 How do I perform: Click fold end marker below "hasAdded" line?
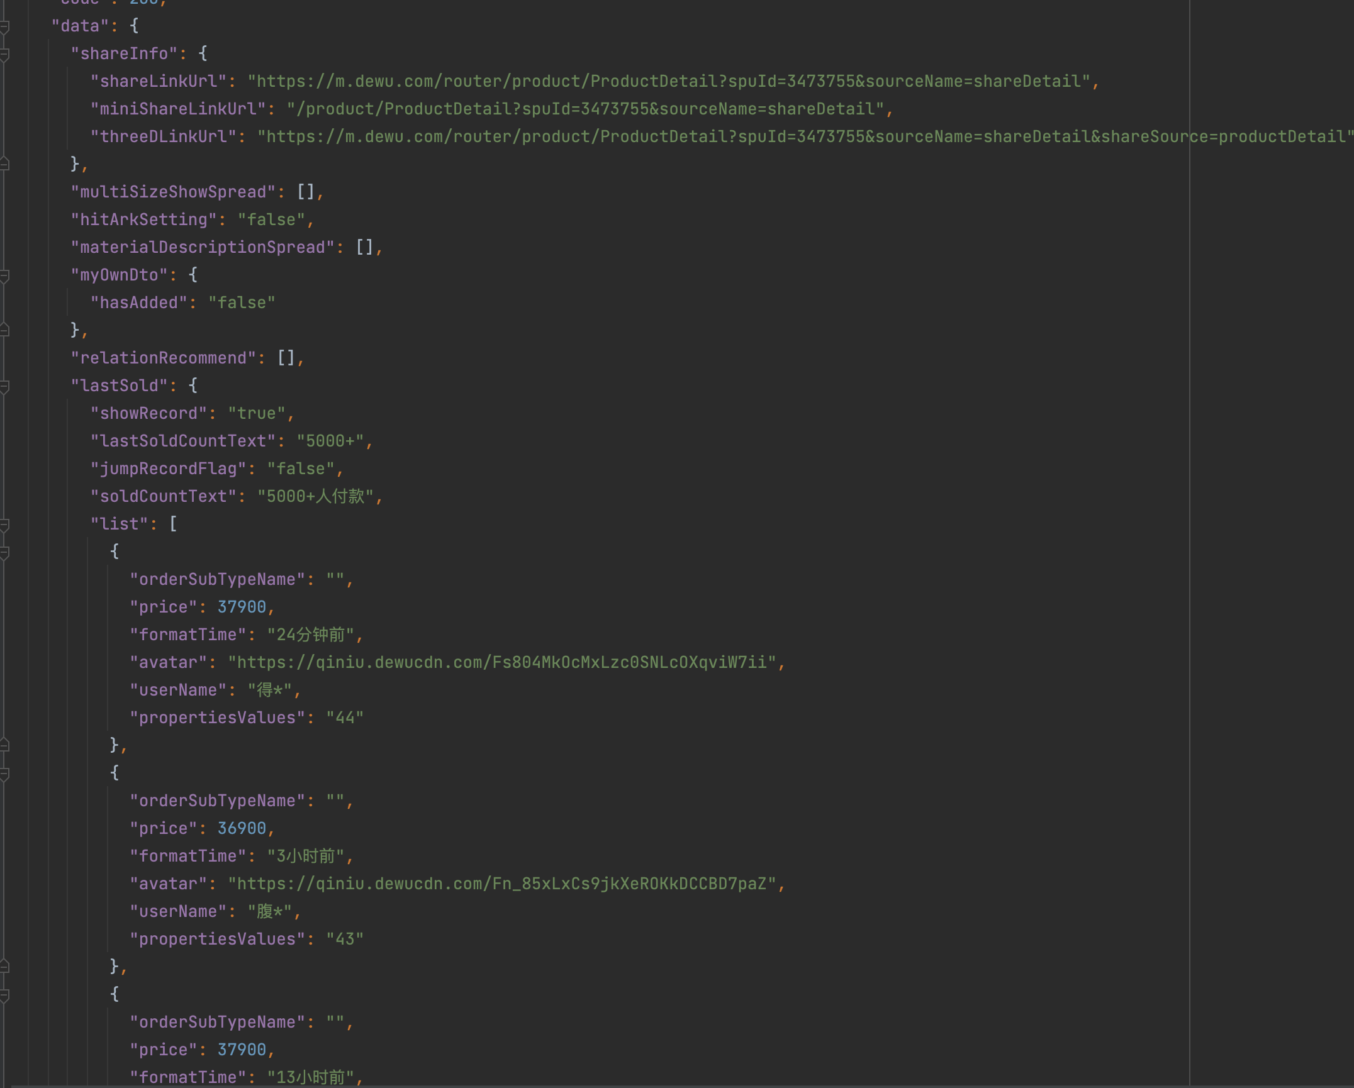click(x=4, y=331)
